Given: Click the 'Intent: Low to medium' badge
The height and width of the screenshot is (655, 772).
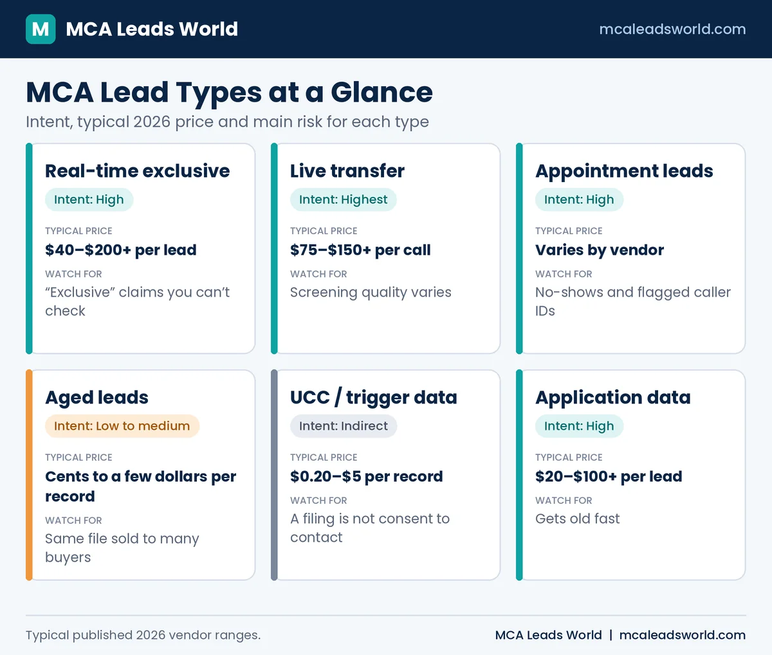Looking at the screenshot, I should coord(122,426).
